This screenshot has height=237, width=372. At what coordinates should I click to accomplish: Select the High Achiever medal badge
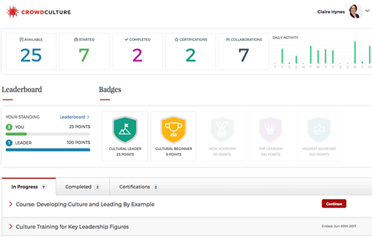tap(222, 129)
